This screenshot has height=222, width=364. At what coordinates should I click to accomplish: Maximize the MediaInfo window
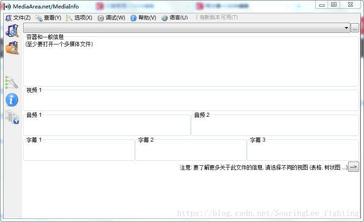334,5
